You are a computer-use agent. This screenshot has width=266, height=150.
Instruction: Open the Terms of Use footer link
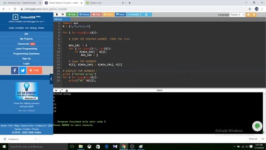(x=27, y=126)
